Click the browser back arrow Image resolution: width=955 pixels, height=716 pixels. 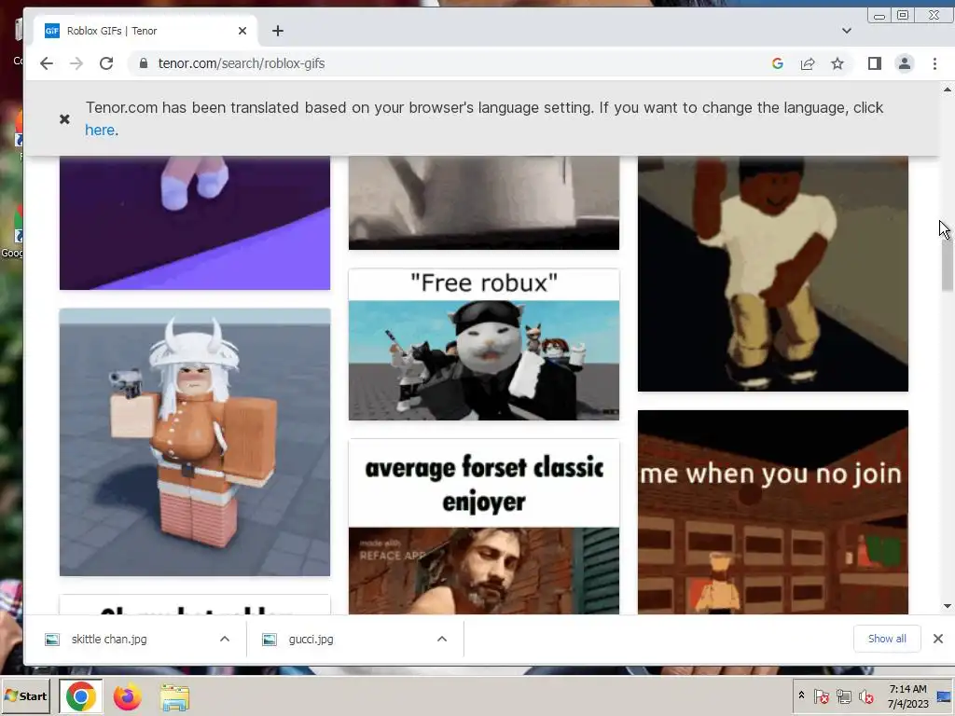click(47, 63)
